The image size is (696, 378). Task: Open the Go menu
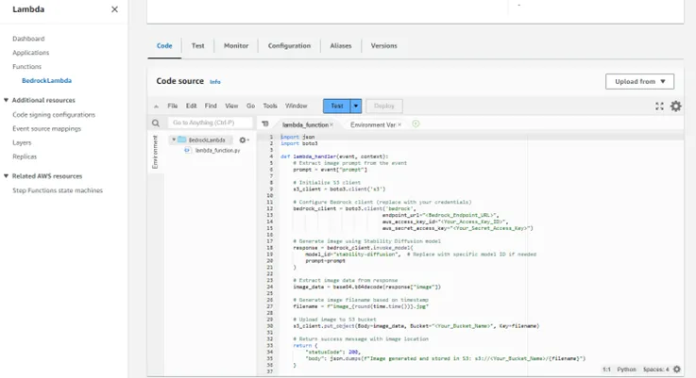[x=251, y=106]
